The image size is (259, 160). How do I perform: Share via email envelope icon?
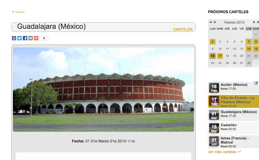pyautogui.click(x=31, y=38)
